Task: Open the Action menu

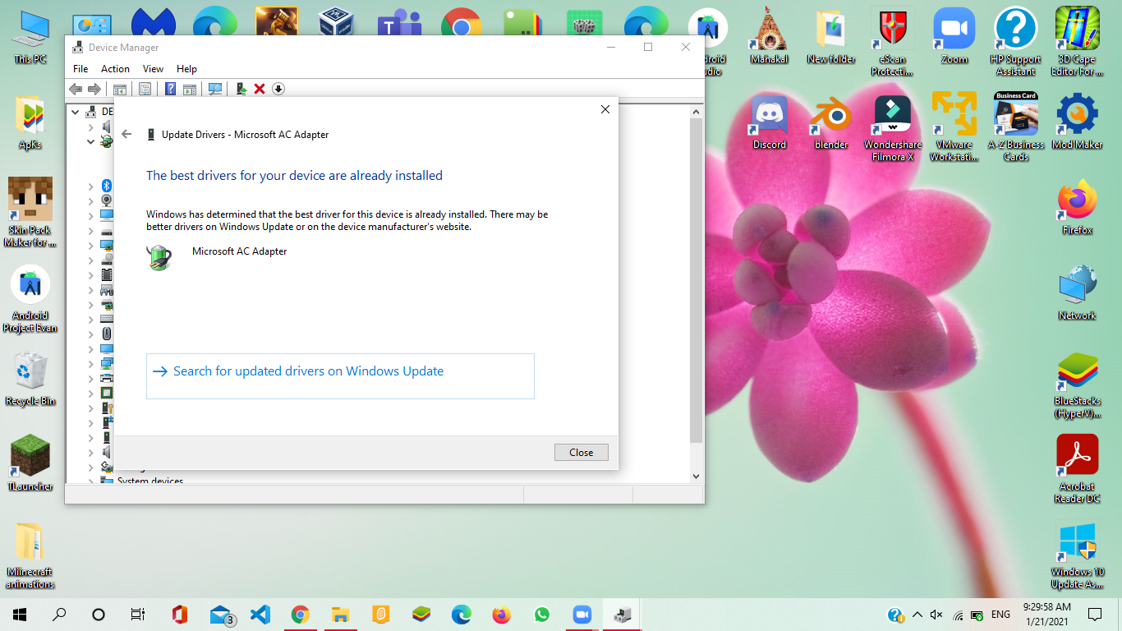Action: [115, 69]
